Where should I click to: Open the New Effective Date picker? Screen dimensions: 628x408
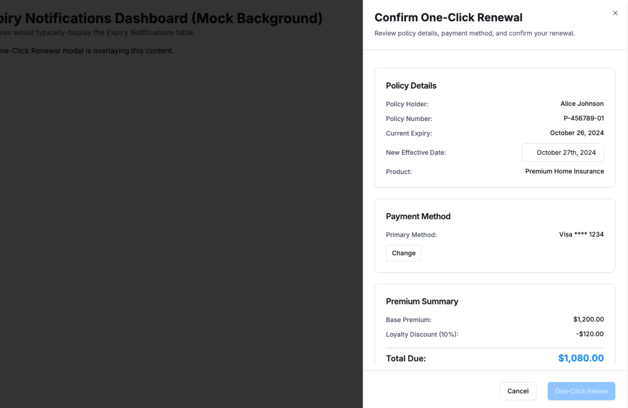pos(562,152)
